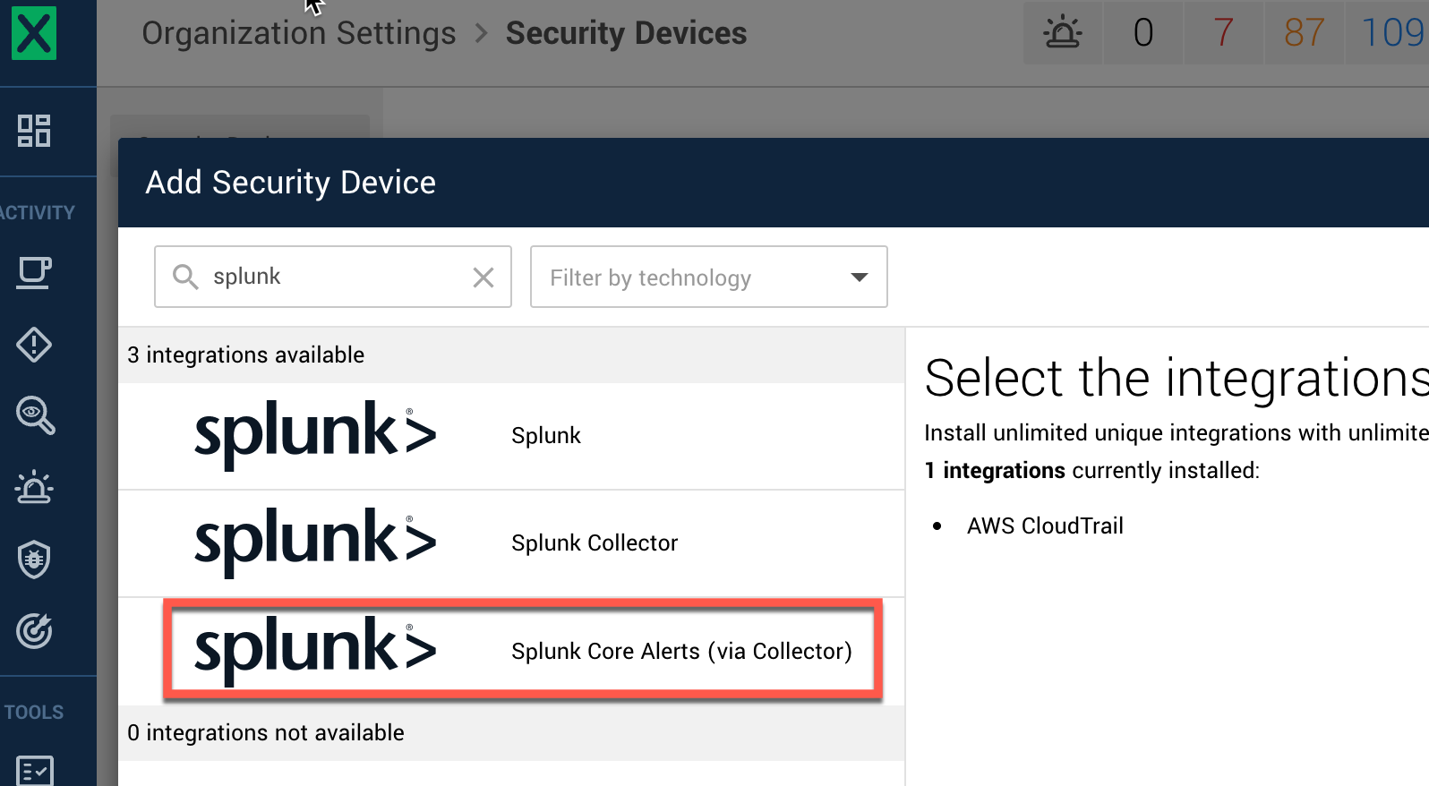Click the Splunk Core Alerts logo image
The image size is (1429, 786).
click(315, 651)
